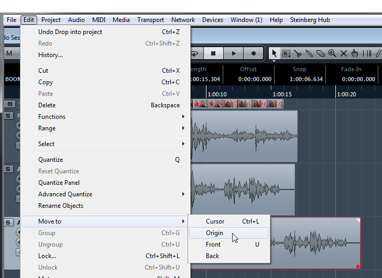Image resolution: width=382 pixels, height=278 pixels.
Task: Activate the Zoom magnifier tool
Action: [x=332, y=53]
